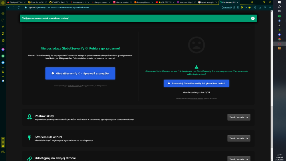This screenshot has width=286, height=161.
Task: Click Głosów oddanych dziś 3/25 text
Action: point(196,92)
